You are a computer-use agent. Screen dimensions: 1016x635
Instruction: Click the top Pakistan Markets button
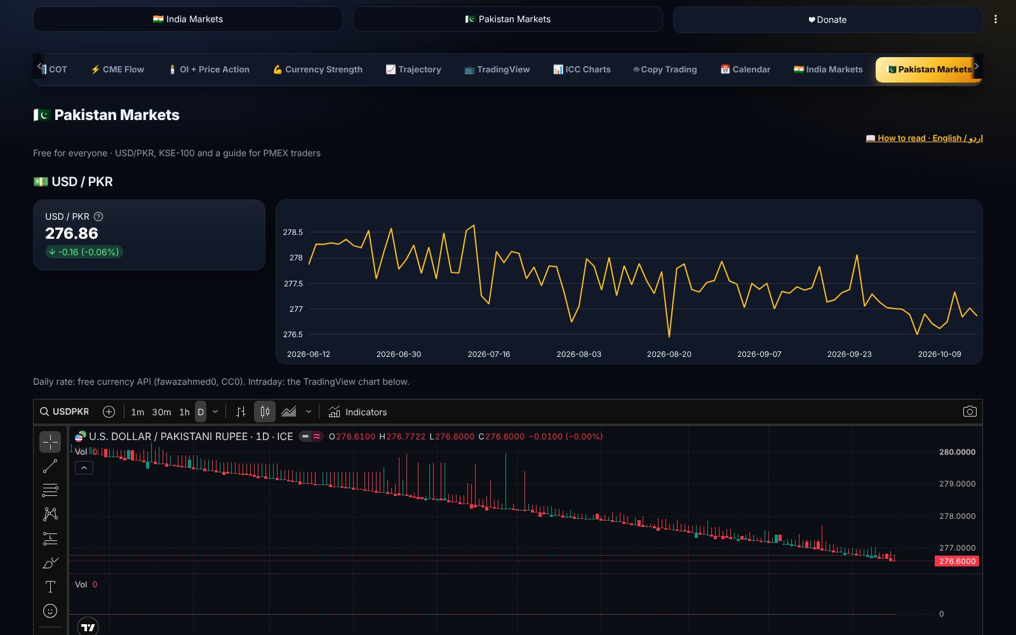(x=508, y=19)
